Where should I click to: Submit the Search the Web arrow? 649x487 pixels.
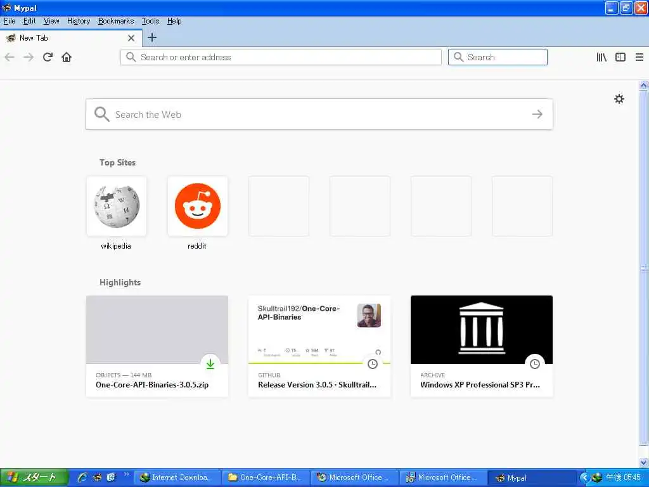(x=537, y=114)
